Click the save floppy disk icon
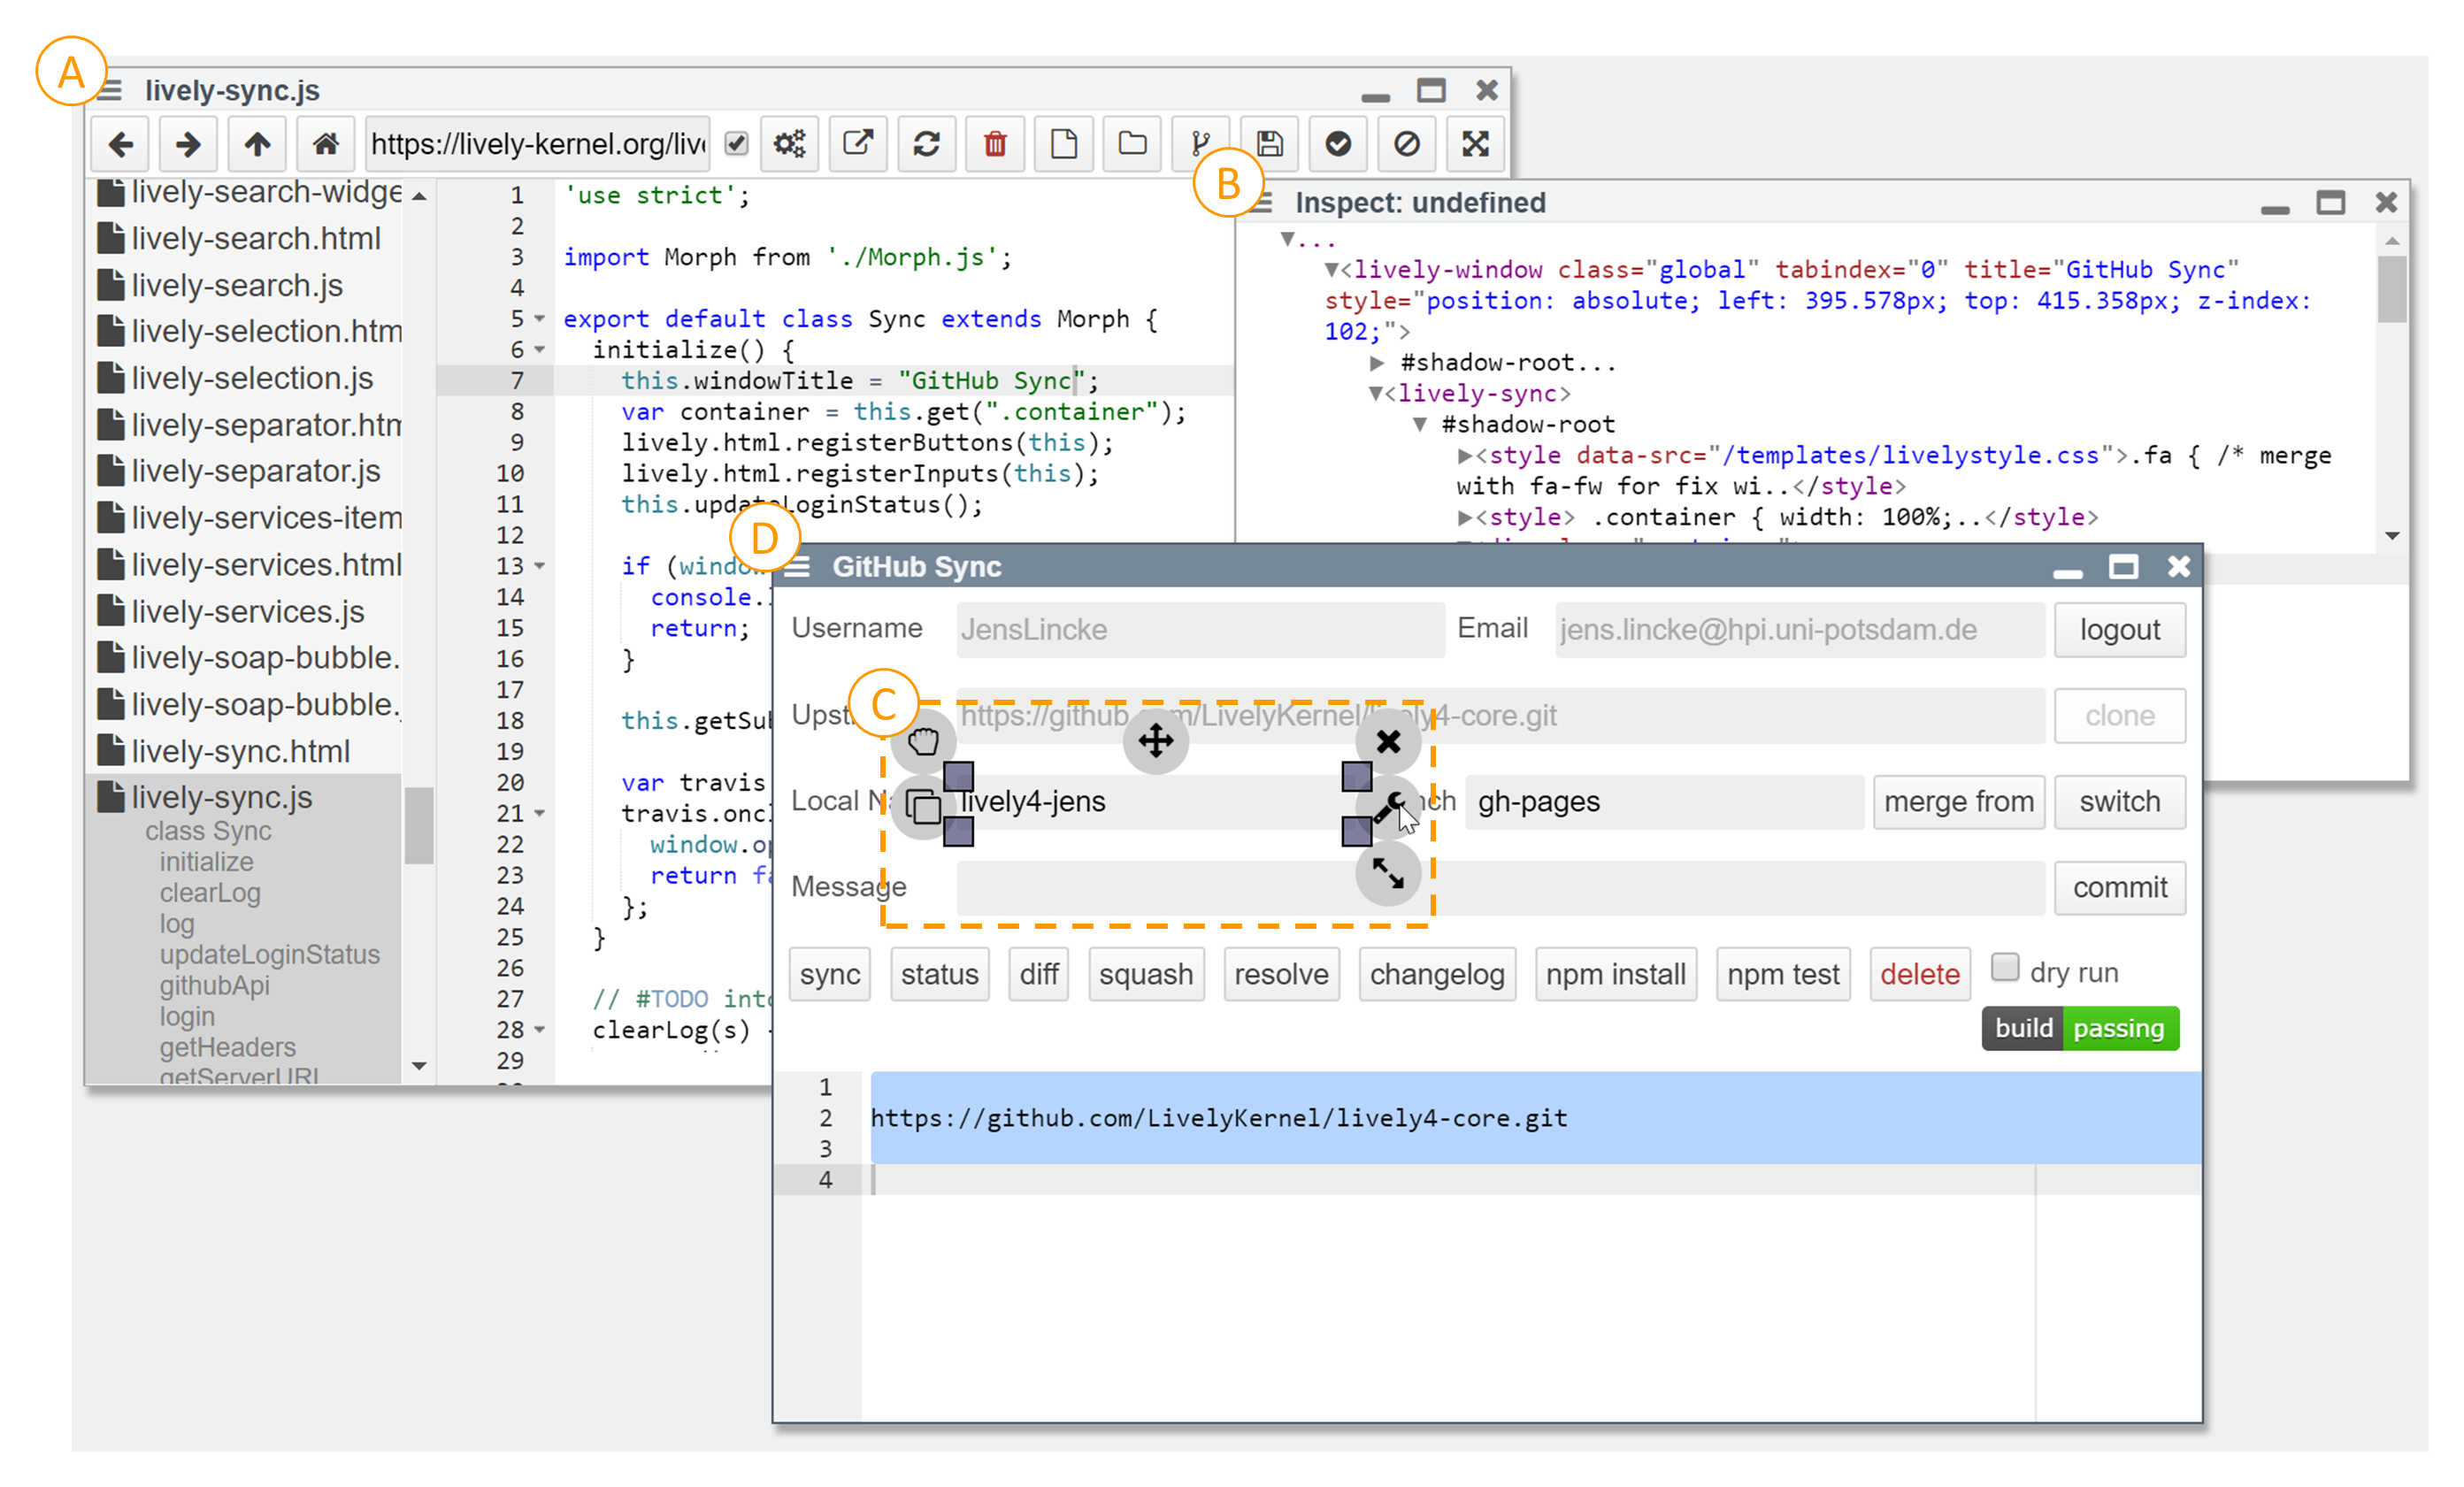This screenshot has height=1487, width=2464. [x=1269, y=144]
